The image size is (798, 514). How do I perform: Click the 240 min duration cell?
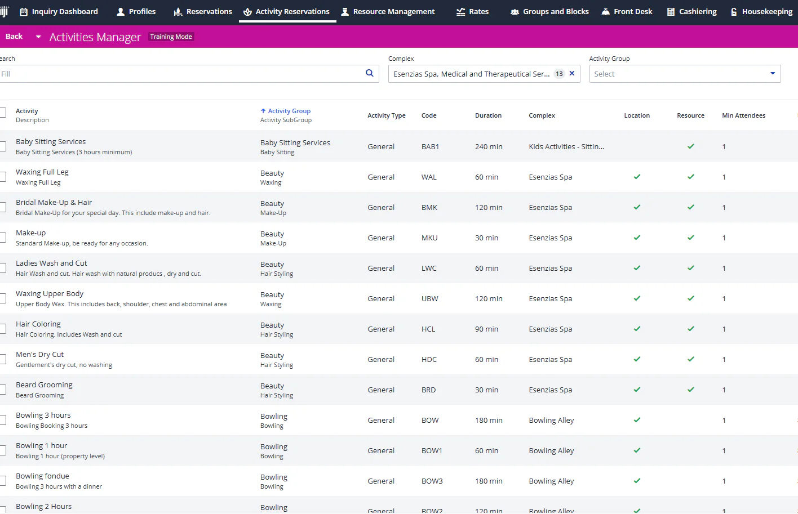[489, 147]
